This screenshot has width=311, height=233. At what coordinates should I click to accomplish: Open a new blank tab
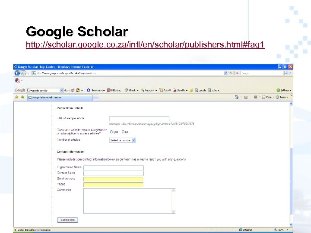tap(96, 98)
